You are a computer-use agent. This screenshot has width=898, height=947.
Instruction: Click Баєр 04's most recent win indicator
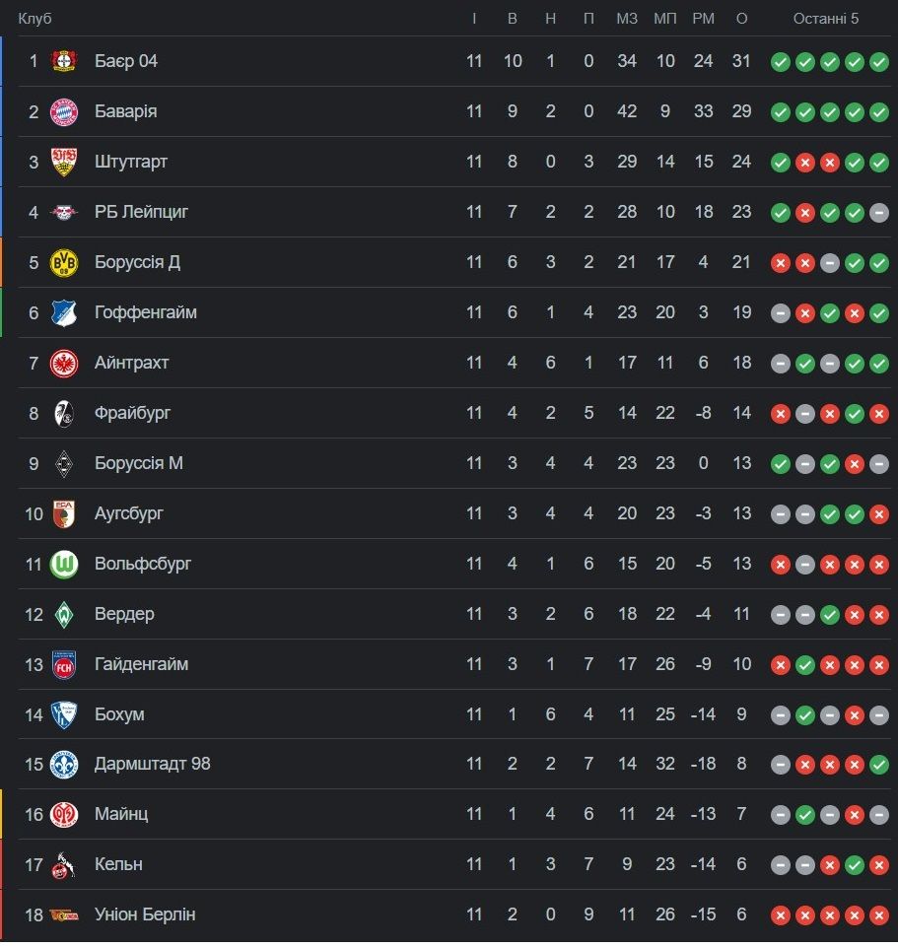point(879,61)
